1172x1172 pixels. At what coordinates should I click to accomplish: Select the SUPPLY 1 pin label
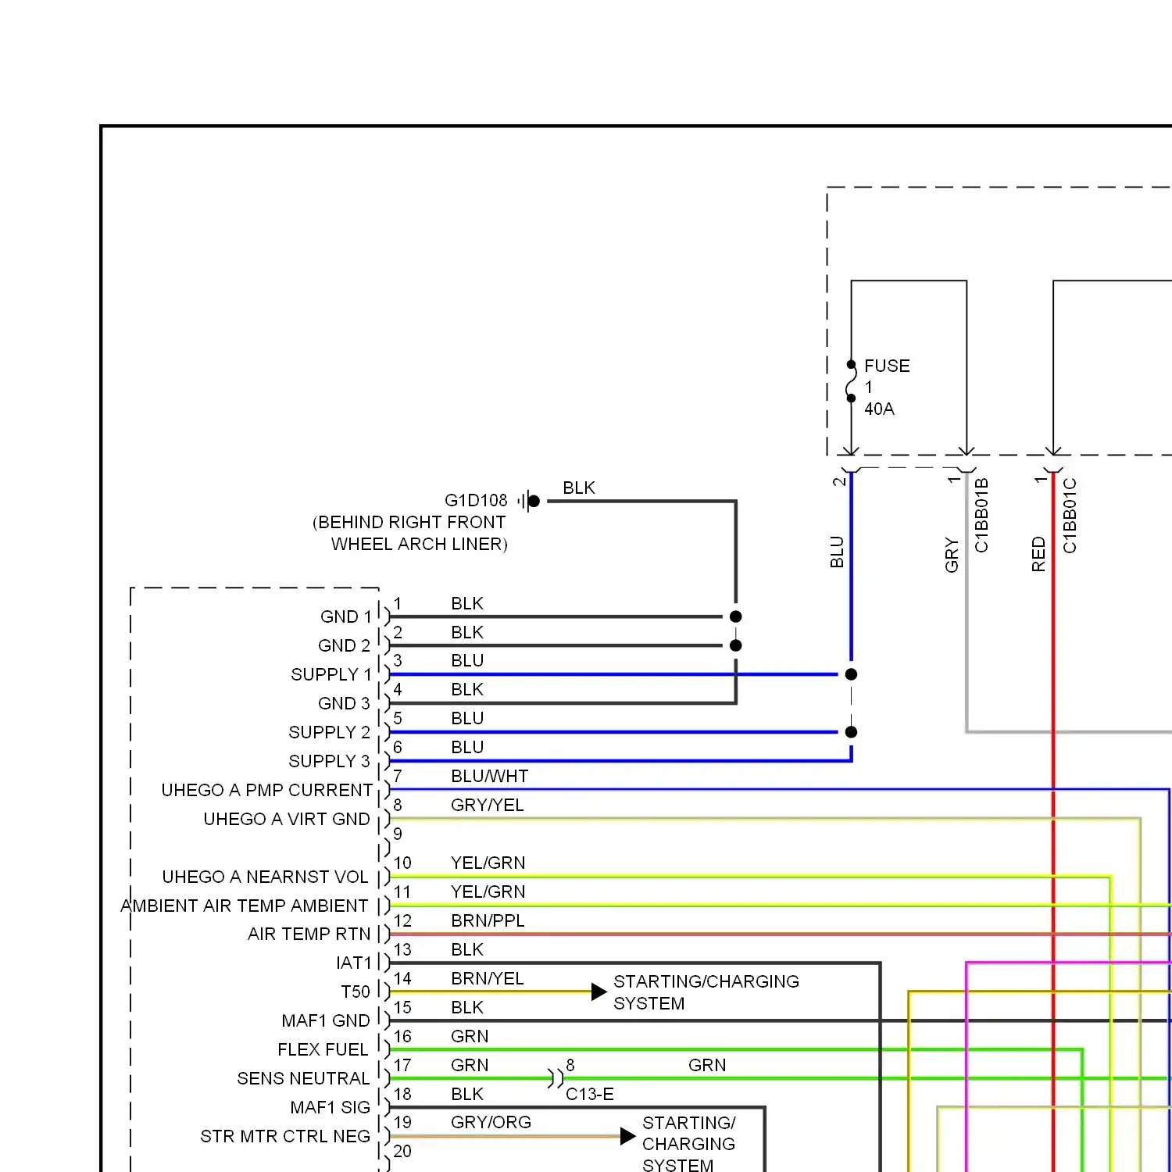(331, 674)
